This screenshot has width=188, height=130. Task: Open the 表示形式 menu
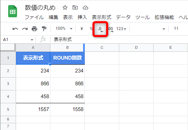(x=101, y=17)
